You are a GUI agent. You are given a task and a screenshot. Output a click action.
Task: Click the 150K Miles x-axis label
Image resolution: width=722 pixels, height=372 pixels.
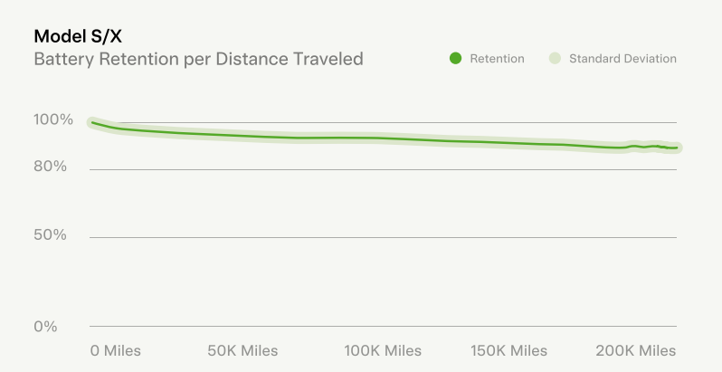508,350
